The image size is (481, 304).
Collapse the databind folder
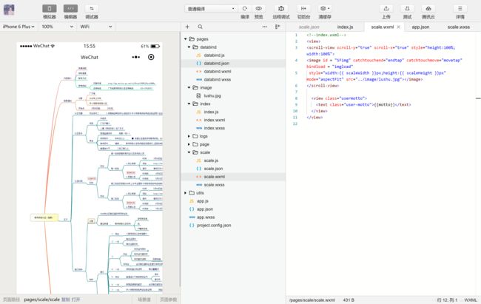[x=189, y=47]
